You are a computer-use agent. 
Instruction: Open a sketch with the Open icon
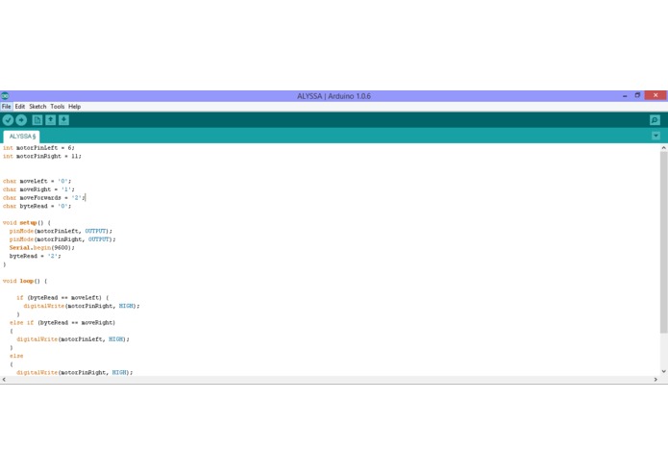click(x=51, y=120)
